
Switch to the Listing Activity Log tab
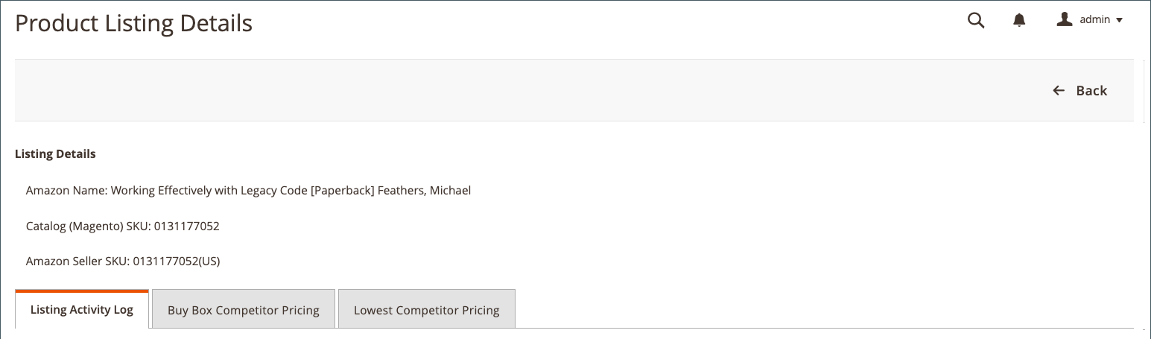click(x=82, y=310)
